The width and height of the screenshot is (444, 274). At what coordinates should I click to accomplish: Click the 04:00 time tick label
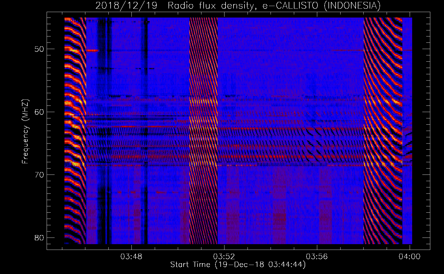(410, 257)
